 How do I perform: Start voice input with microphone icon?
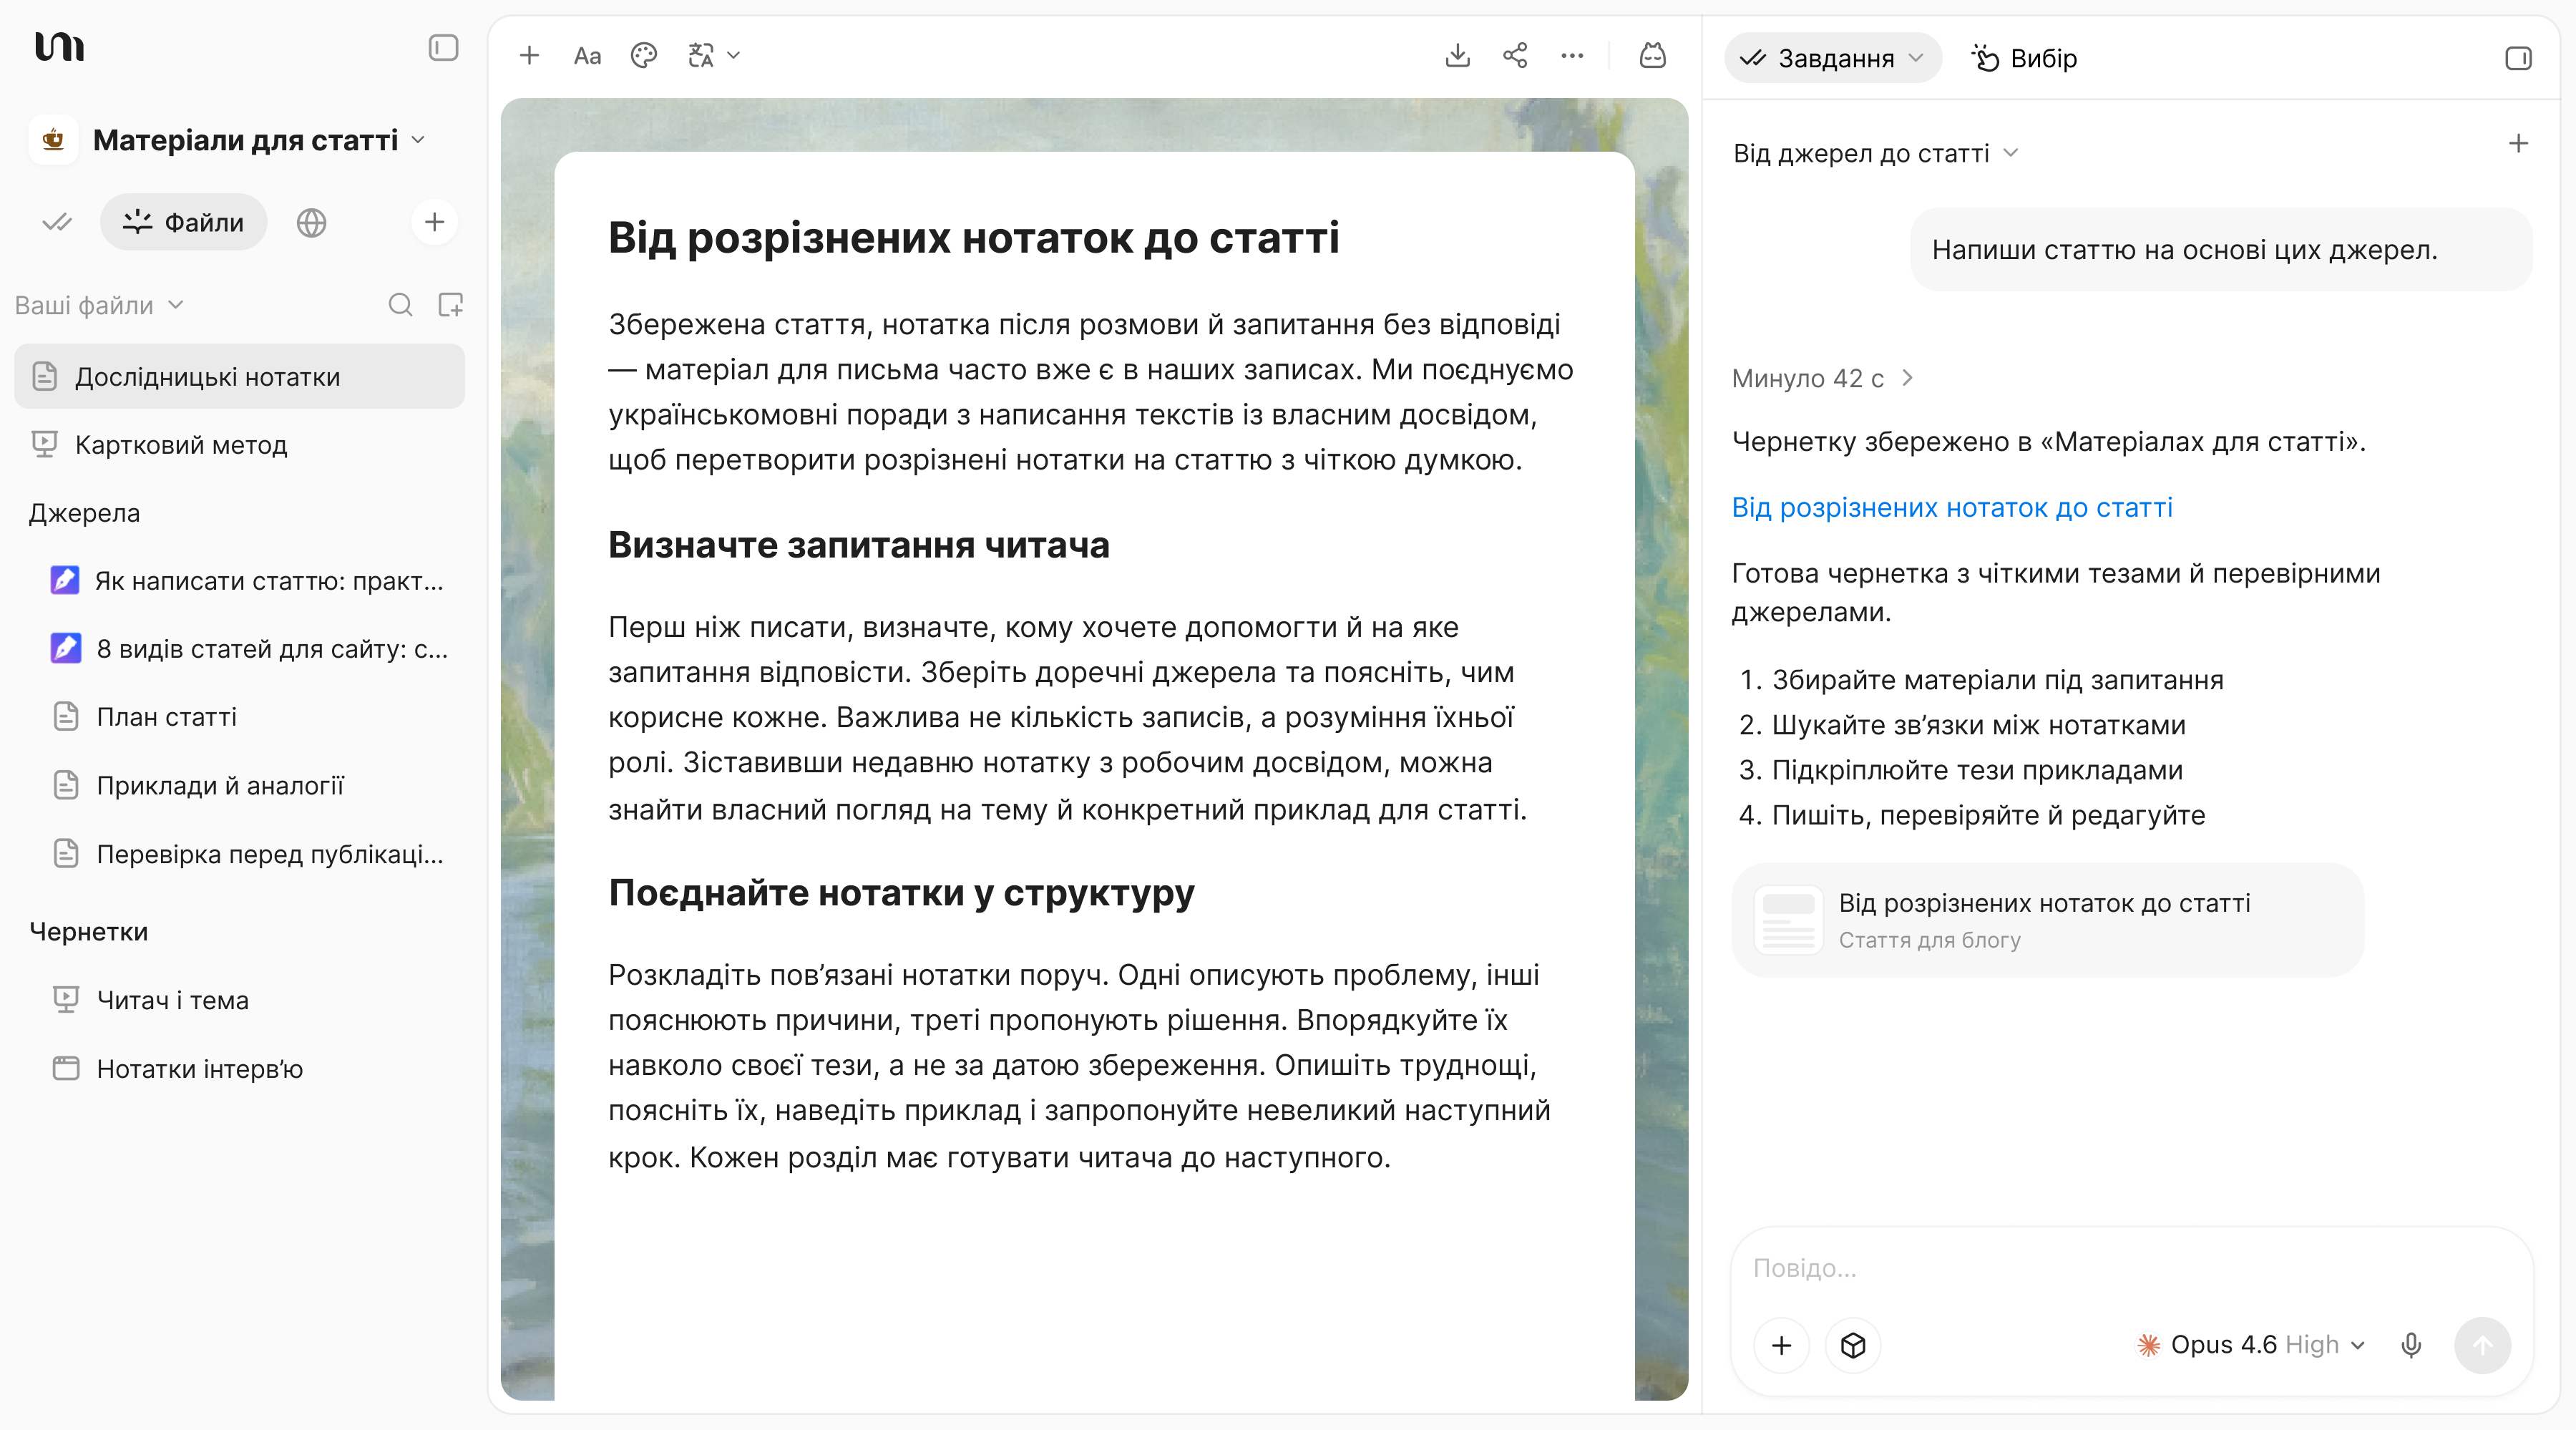pyautogui.click(x=2411, y=1345)
